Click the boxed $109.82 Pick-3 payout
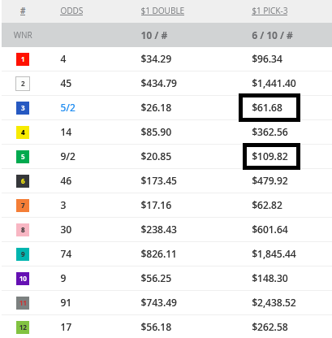This screenshot has width=332, height=338. click(271, 157)
